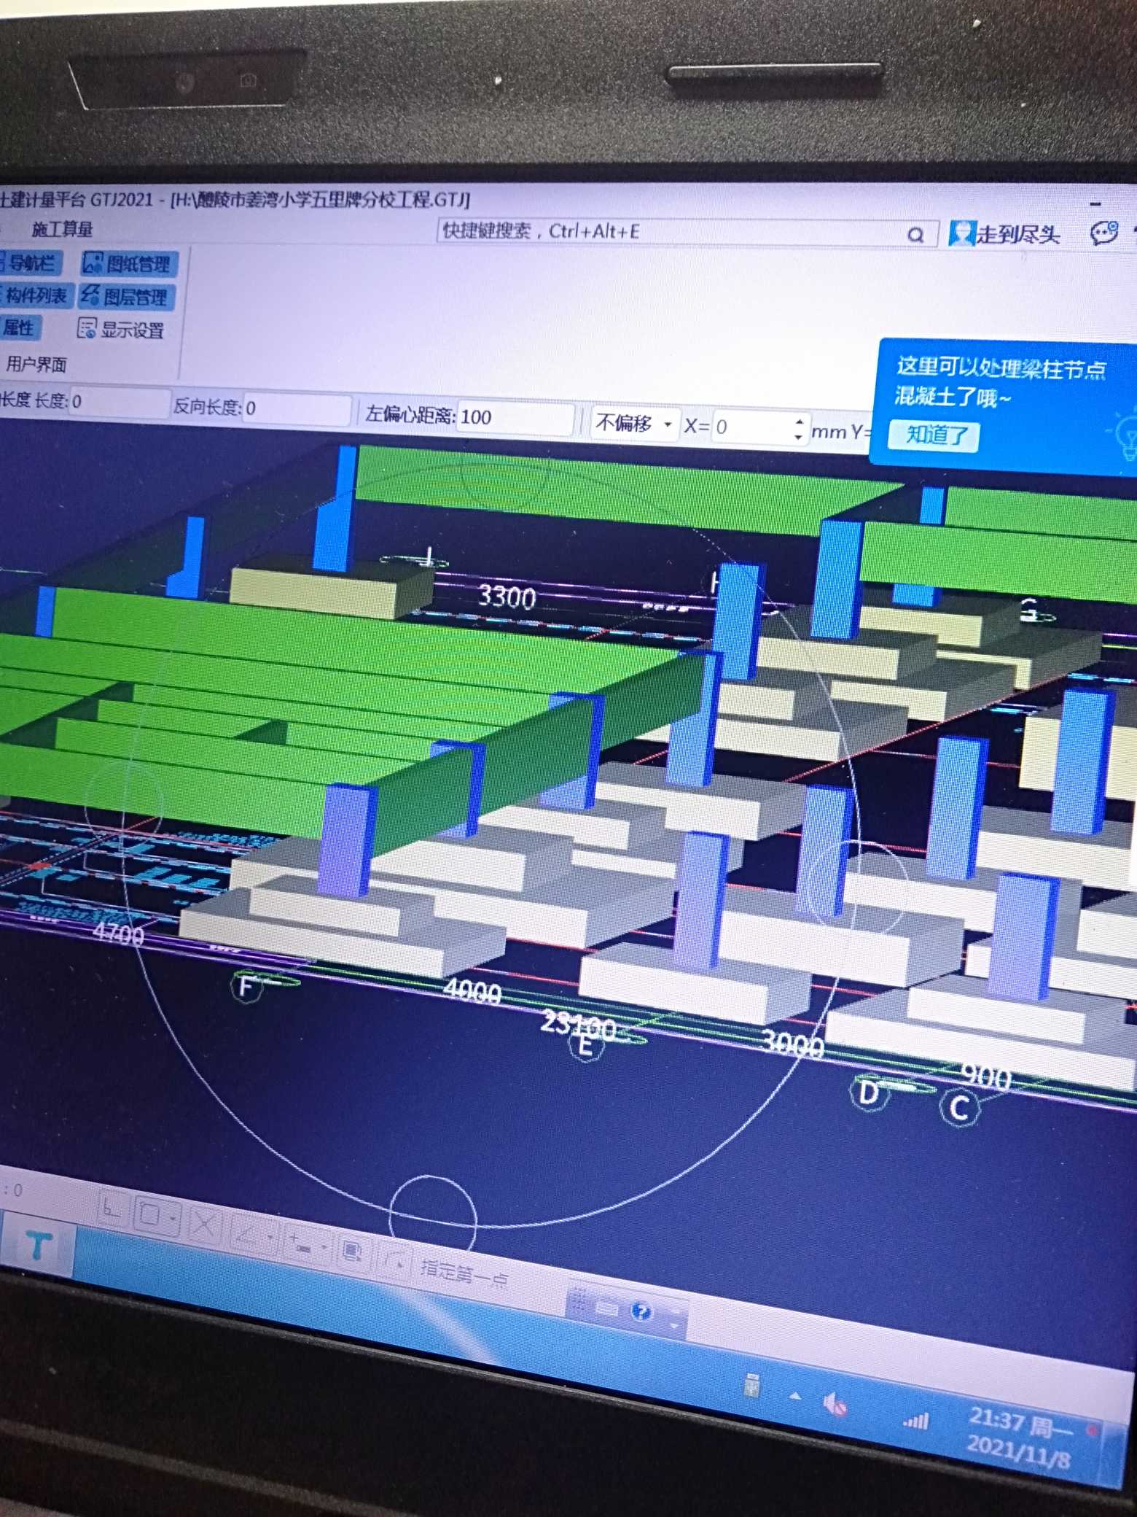The width and height of the screenshot is (1137, 1517).
Task: Open the 走到尽头 user account
Action: [x=1005, y=233]
